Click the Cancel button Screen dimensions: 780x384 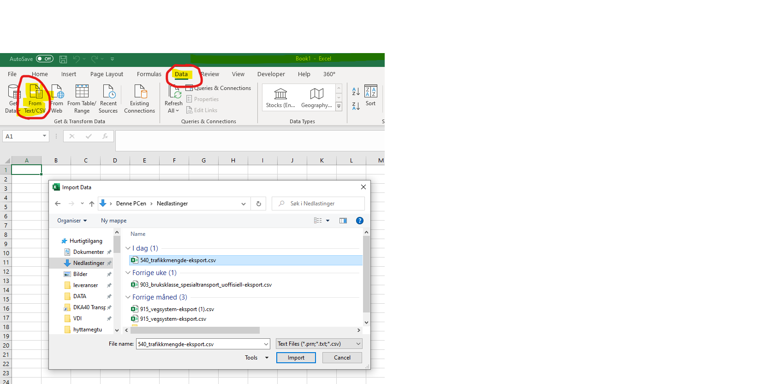click(x=342, y=358)
